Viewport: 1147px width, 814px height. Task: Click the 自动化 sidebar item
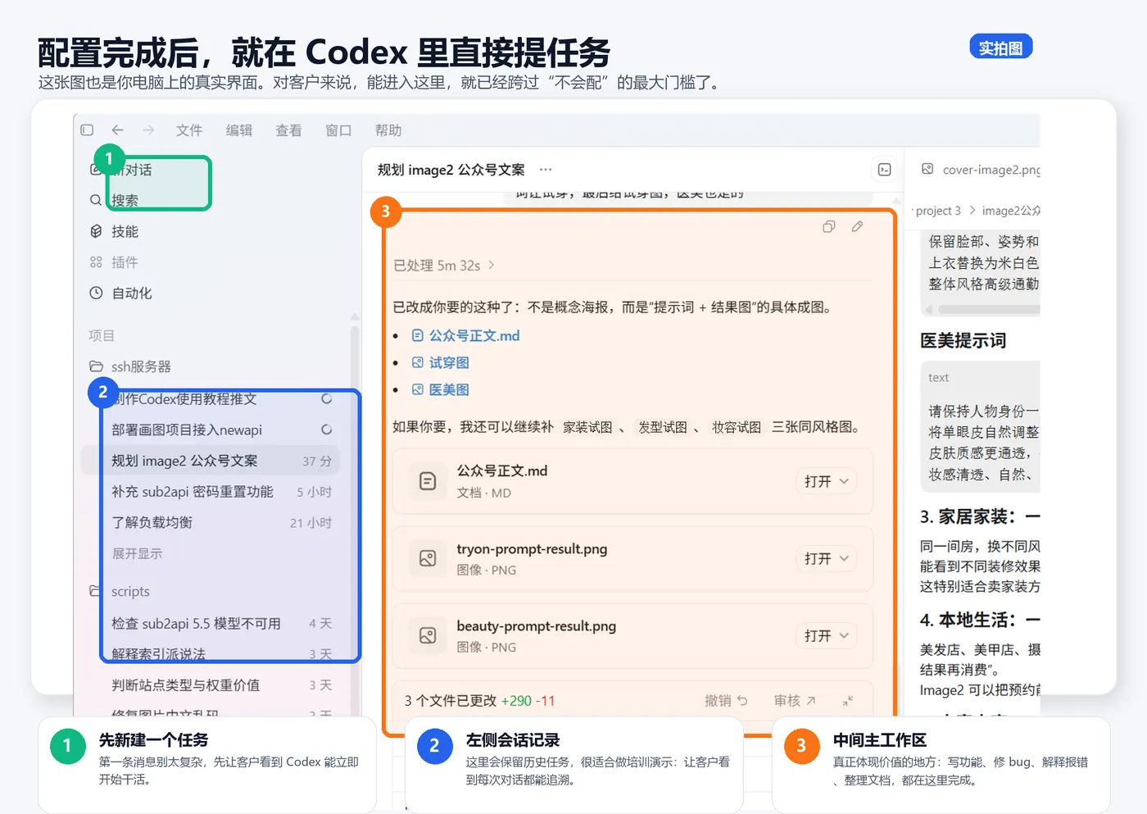tap(131, 293)
